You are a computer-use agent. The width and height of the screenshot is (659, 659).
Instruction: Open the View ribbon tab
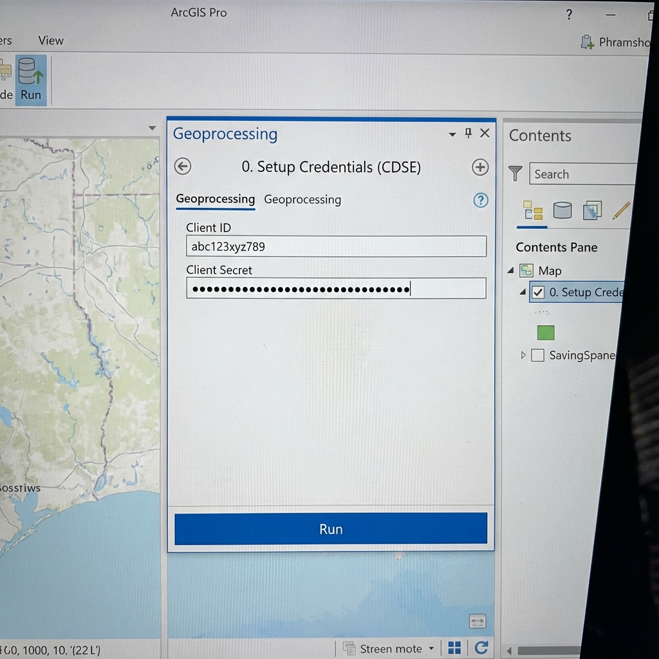[51, 41]
